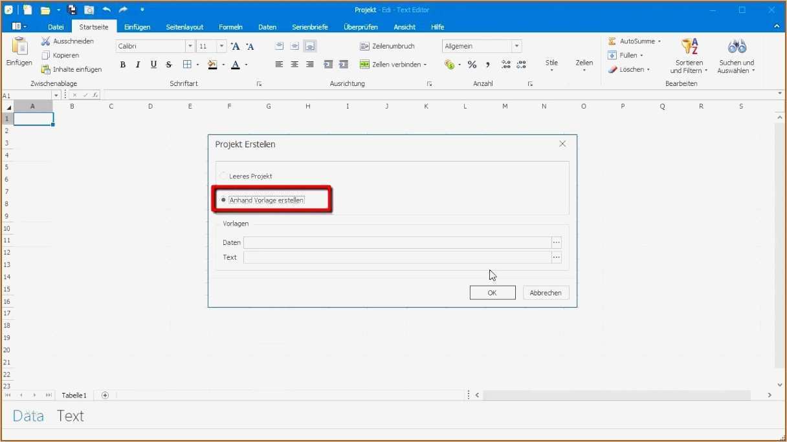Open Inhalte einfügen paste special

[71, 69]
